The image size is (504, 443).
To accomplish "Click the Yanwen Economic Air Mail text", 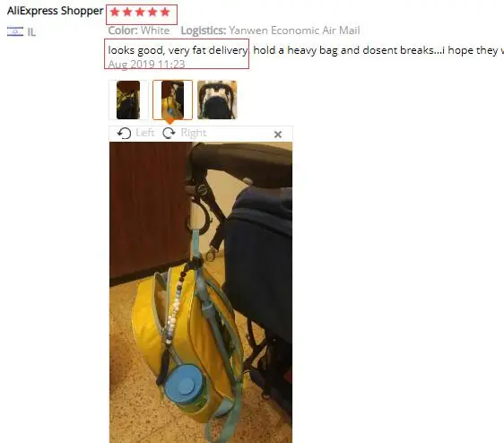I will pos(294,30).
